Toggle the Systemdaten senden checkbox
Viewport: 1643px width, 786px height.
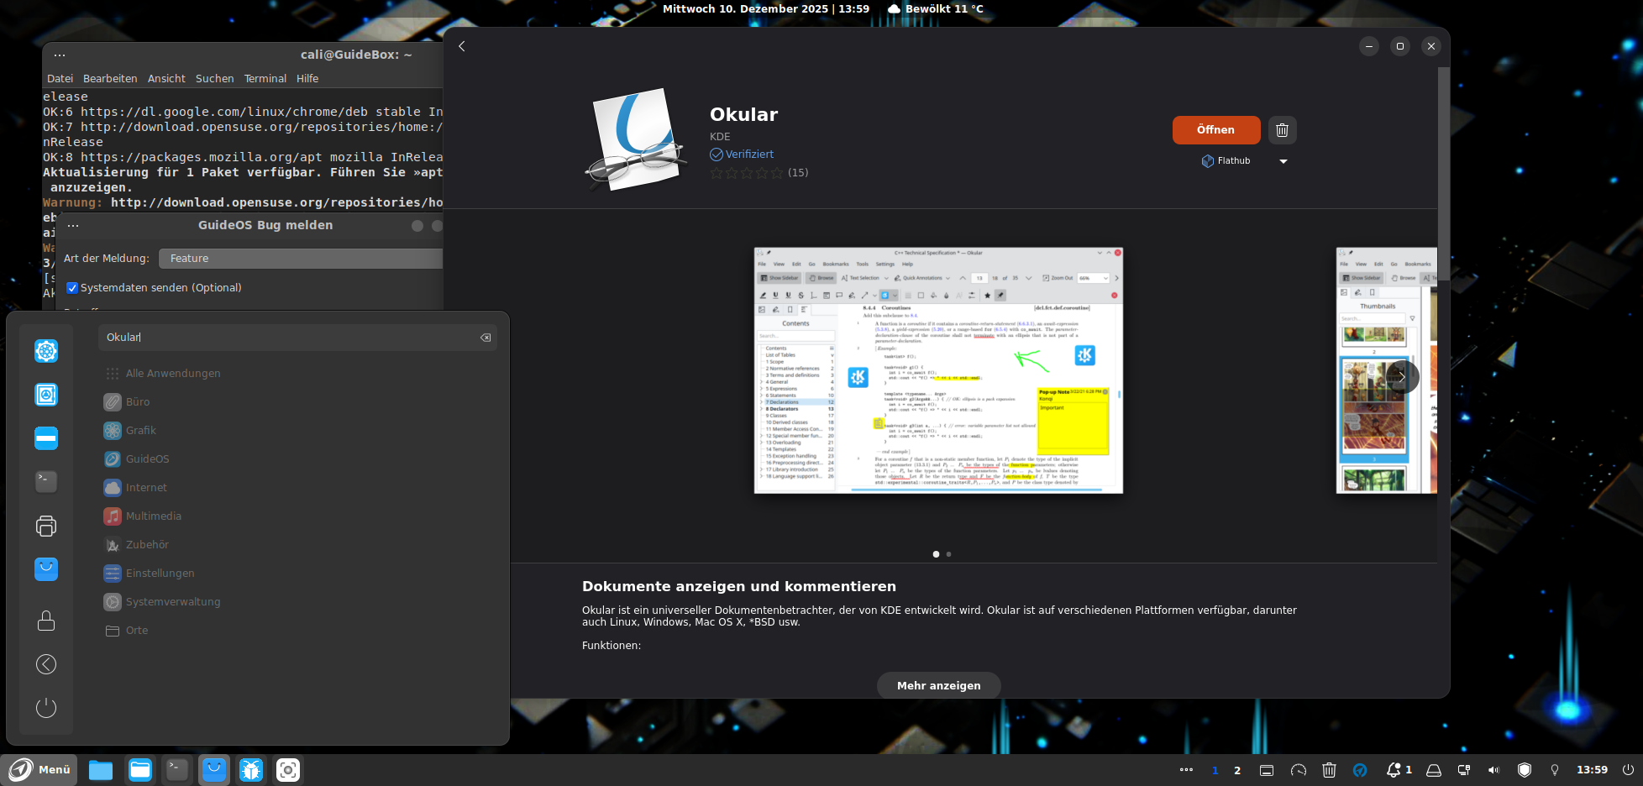(72, 288)
